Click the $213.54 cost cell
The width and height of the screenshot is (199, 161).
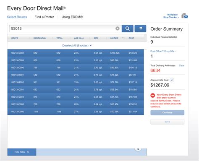tap(133, 112)
